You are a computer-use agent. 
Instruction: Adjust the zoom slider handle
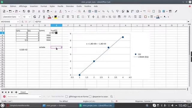pos(175,101)
